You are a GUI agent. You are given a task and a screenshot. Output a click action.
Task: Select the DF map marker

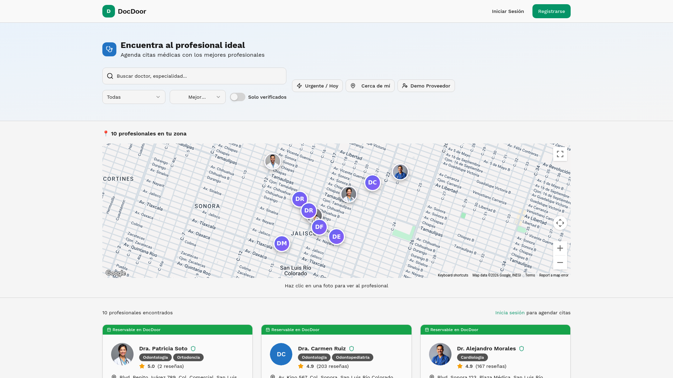(x=319, y=227)
